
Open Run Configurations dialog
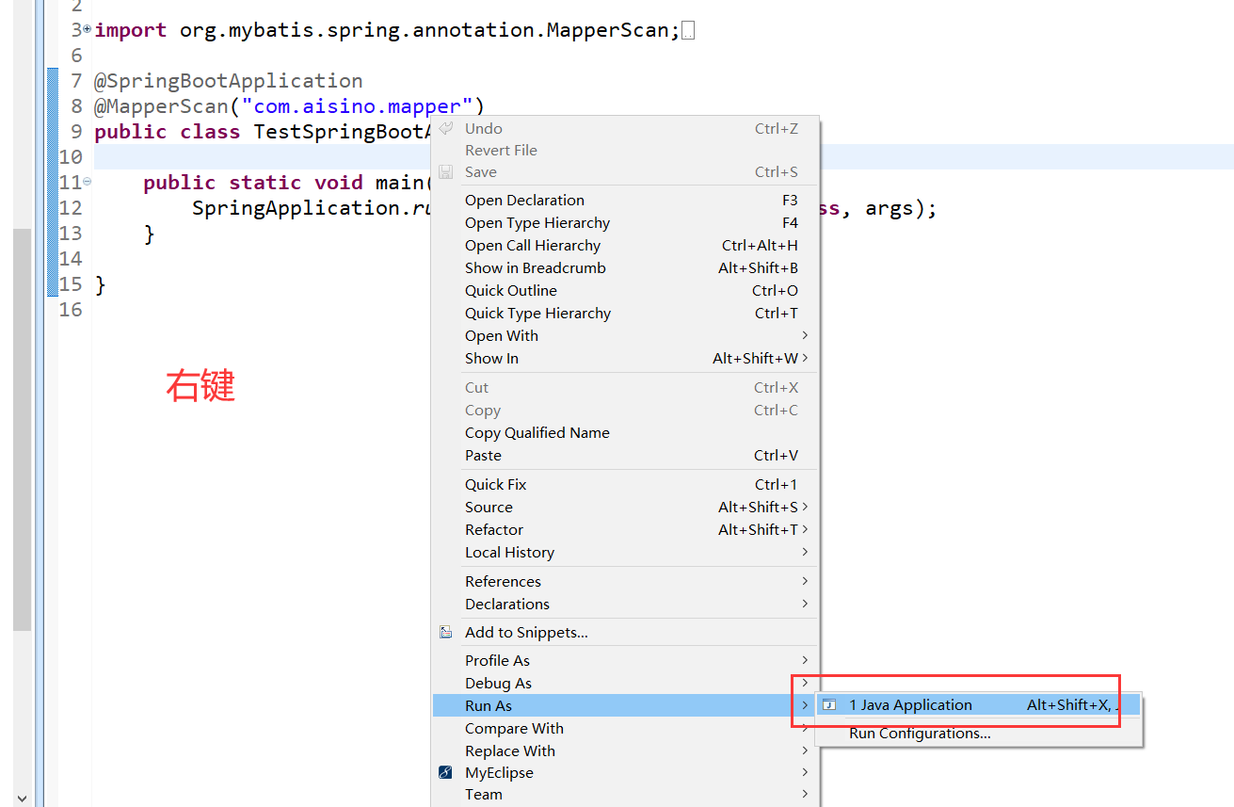point(978,734)
